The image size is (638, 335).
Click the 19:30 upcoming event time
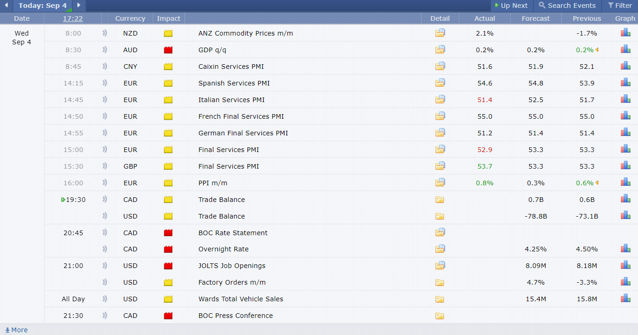pyautogui.click(x=75, y=200)
